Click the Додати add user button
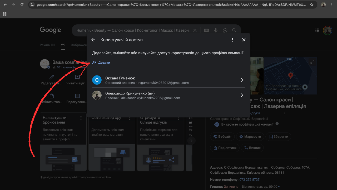The height and width of the screenshot is (190, 337). coord(101,63)
